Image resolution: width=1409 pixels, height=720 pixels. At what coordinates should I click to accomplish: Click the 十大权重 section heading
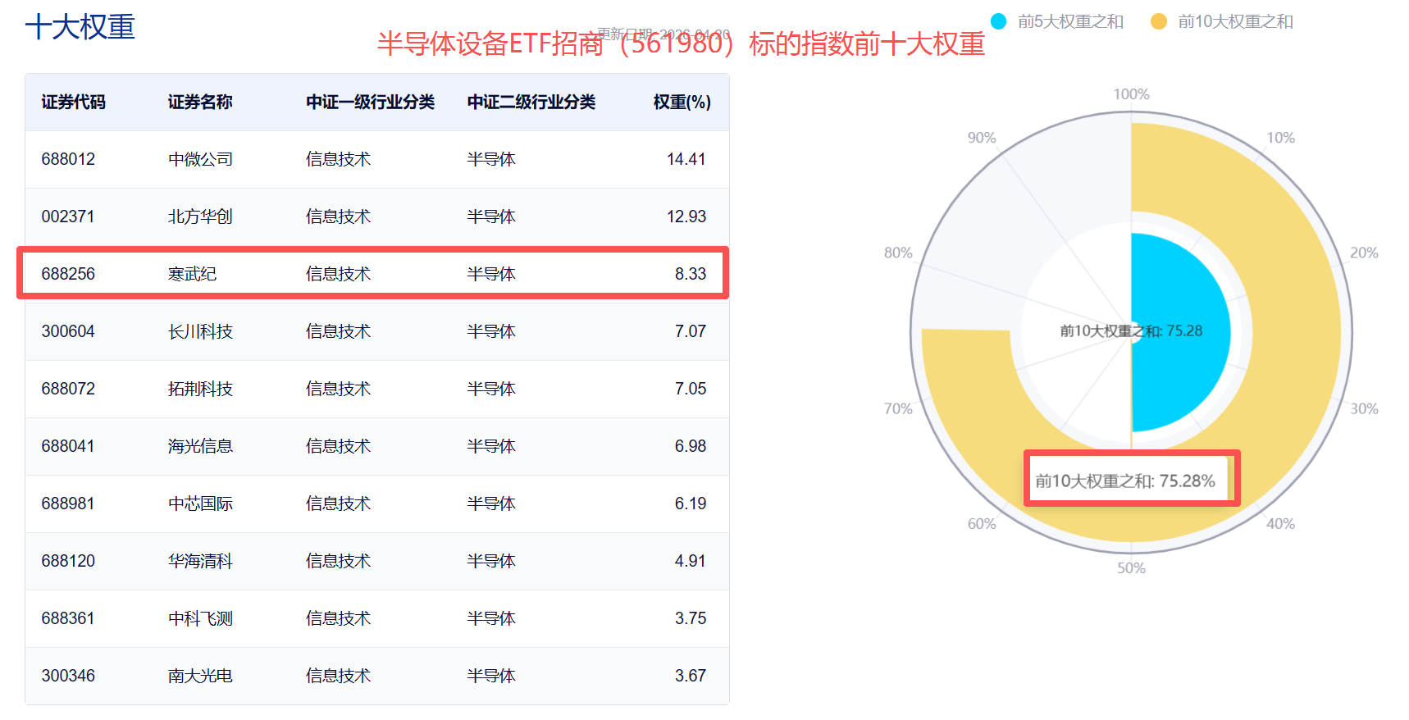coord(80,27)
